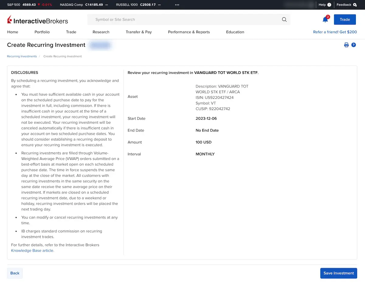Open the Research menu
Image resolution: width=365 pixels, height=285 pixels.
101,32
